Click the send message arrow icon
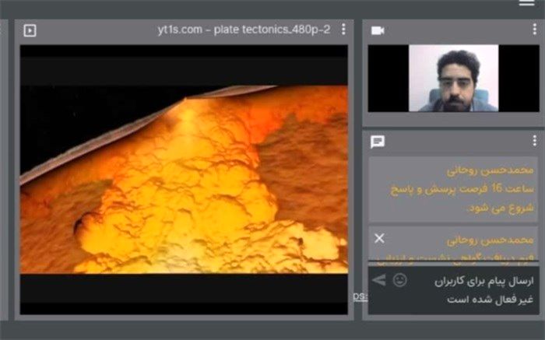Image resolution: width=545 pixels, height=340 pixels. (379, 280)
